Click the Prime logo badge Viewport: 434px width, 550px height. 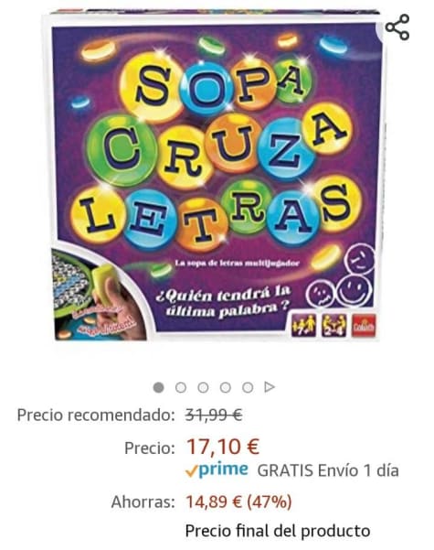coord(224,469)
